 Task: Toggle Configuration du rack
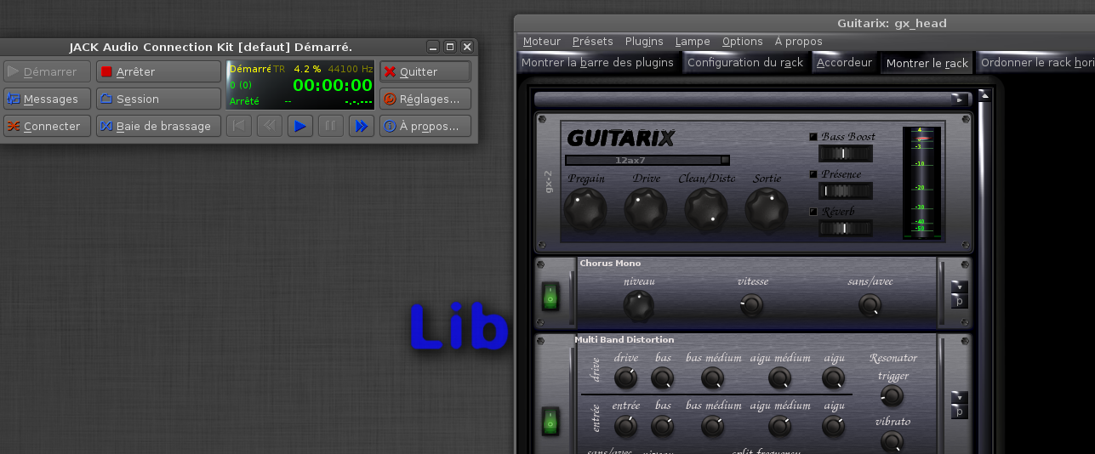coord(745,62)
